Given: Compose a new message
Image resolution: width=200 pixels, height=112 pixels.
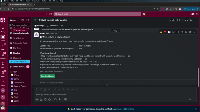Looking at the screenshot, I should pyautogui.click(x=28, y=20).
